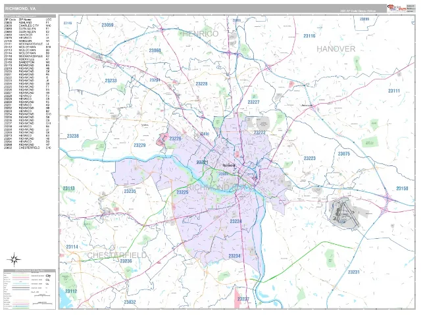The width and height of the screenshot is (421, 315).
Task: Click the SANDSTON index row
Action: (x=28, y=62)
